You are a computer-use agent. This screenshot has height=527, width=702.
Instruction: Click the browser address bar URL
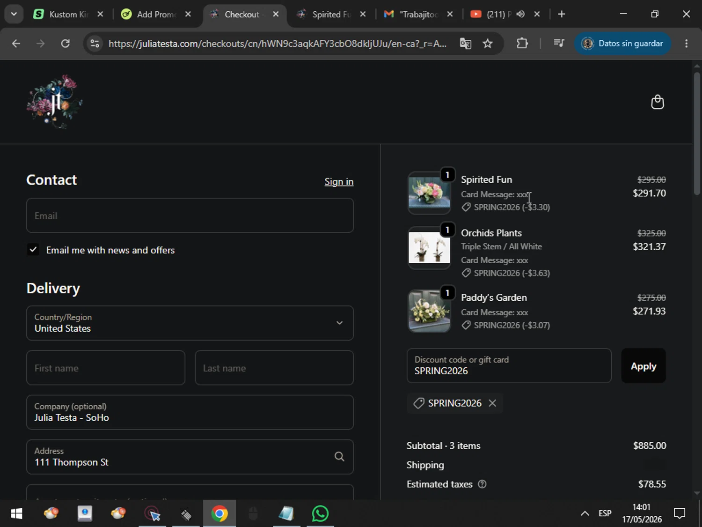pos(277,44)
